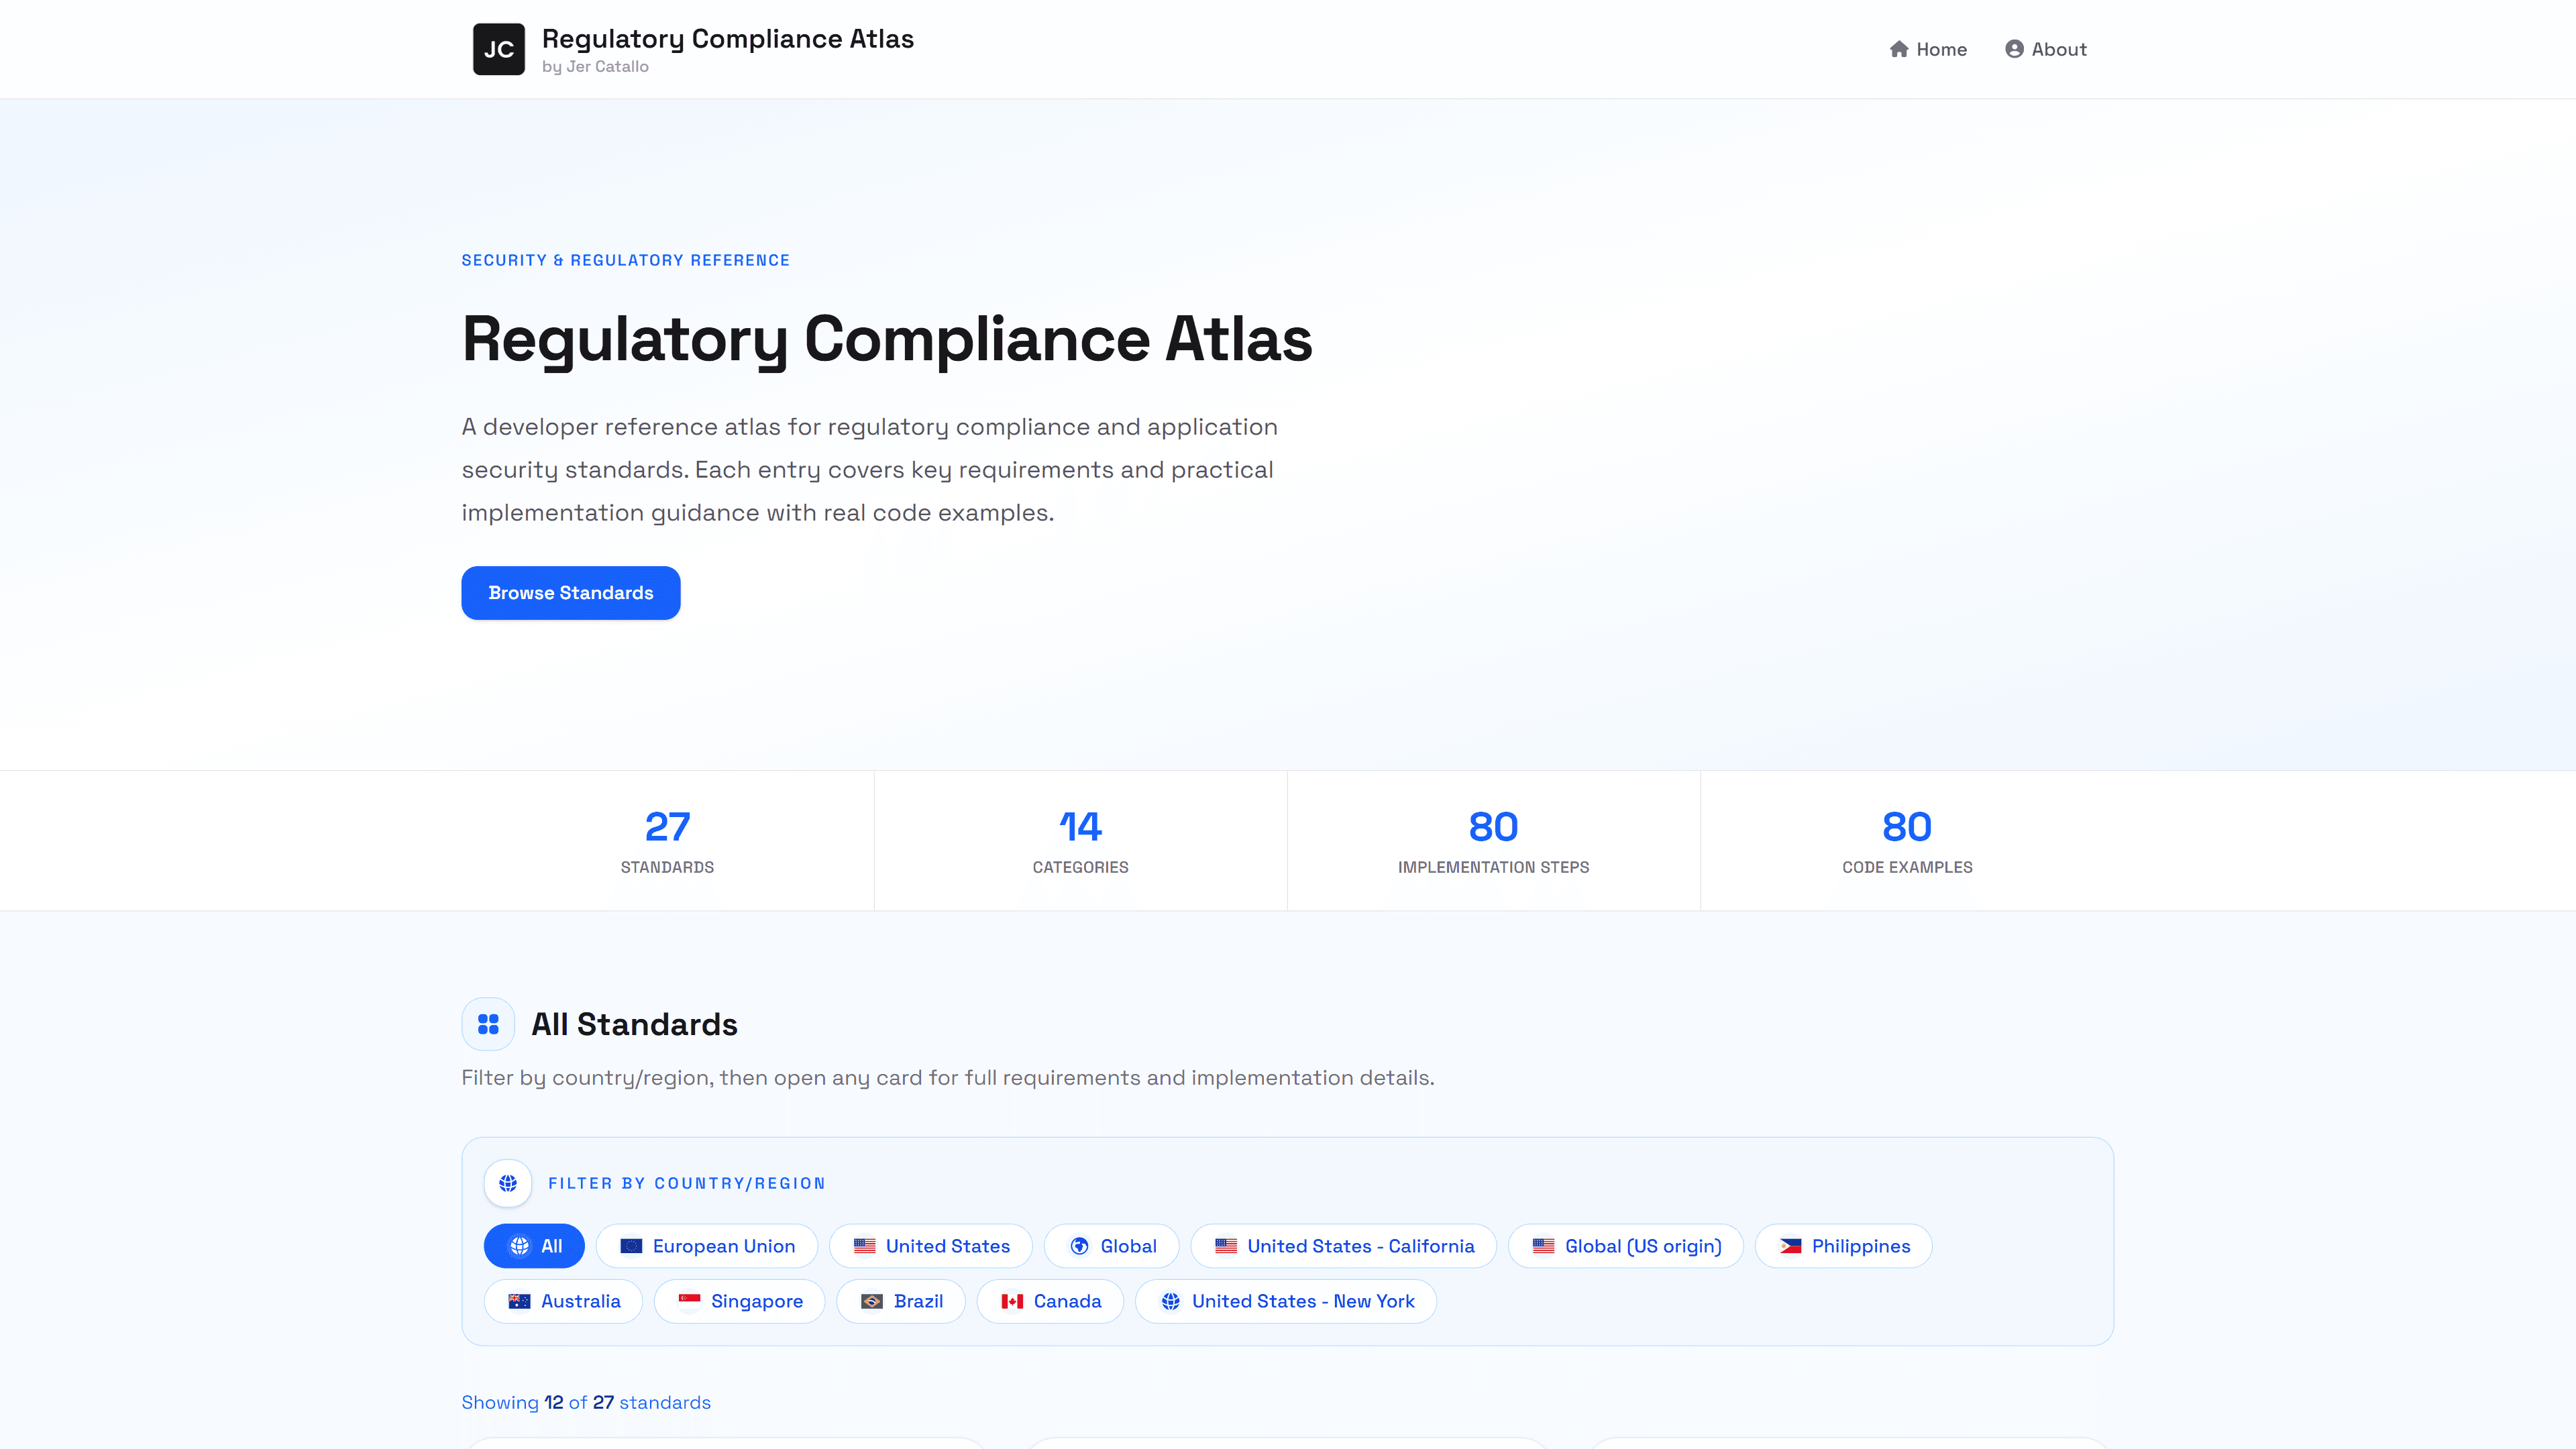The image size is (2576, 1449).
Task: Click the 80 Code Examples stat
Action: pos(1907,840)
